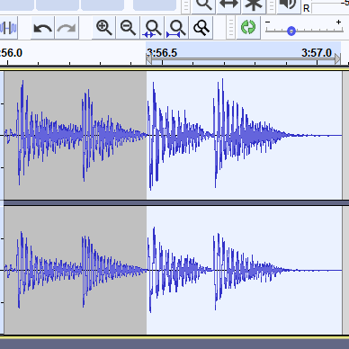
Task: Click the upper channel waveform in selected region
Action: coord(244,135)
